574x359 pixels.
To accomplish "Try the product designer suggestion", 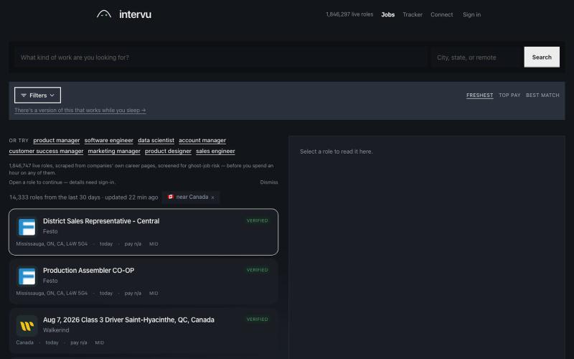I will pos(168,151).
